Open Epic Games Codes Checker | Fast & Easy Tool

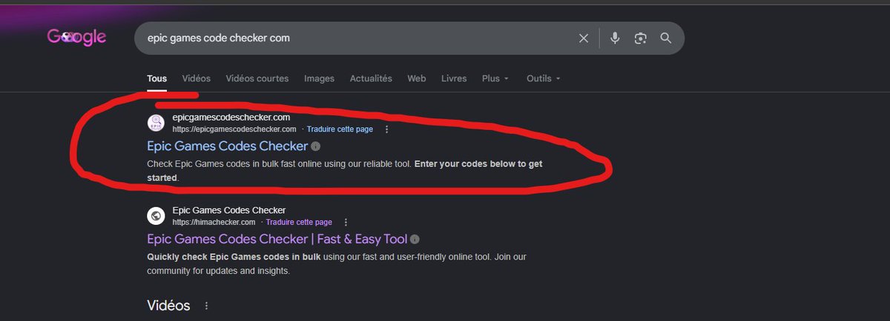(x=277, y=239)
